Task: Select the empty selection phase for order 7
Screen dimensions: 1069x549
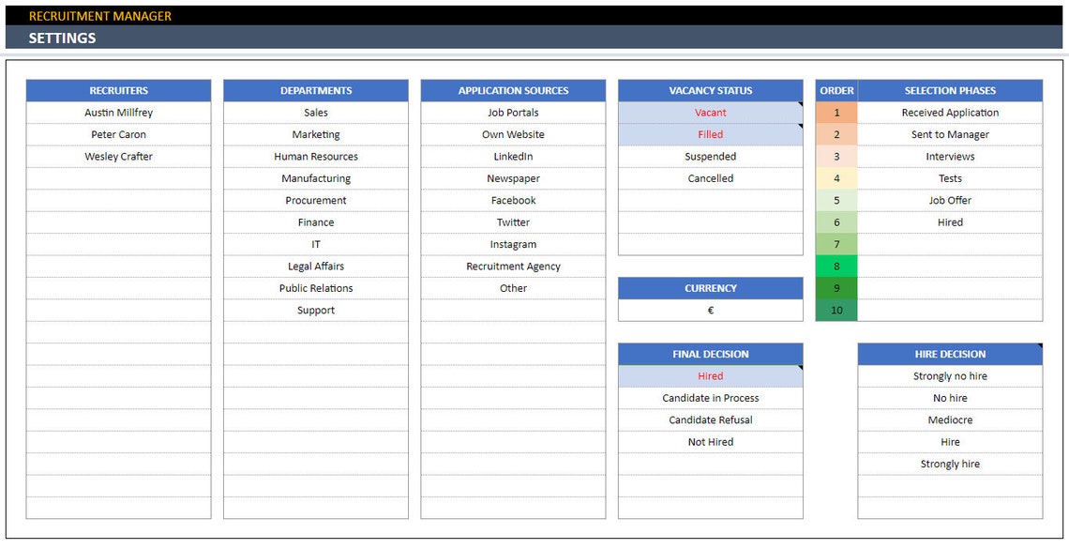Action: pos(950,244)
